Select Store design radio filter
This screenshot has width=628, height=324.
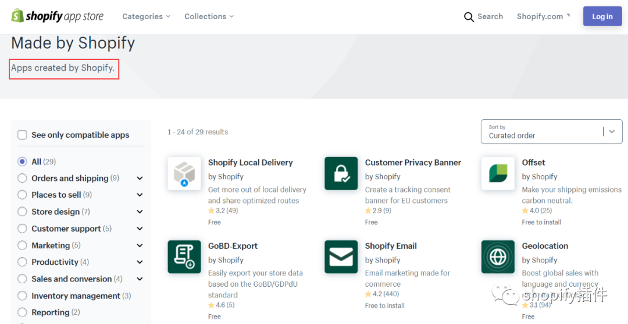pos(23,212)
